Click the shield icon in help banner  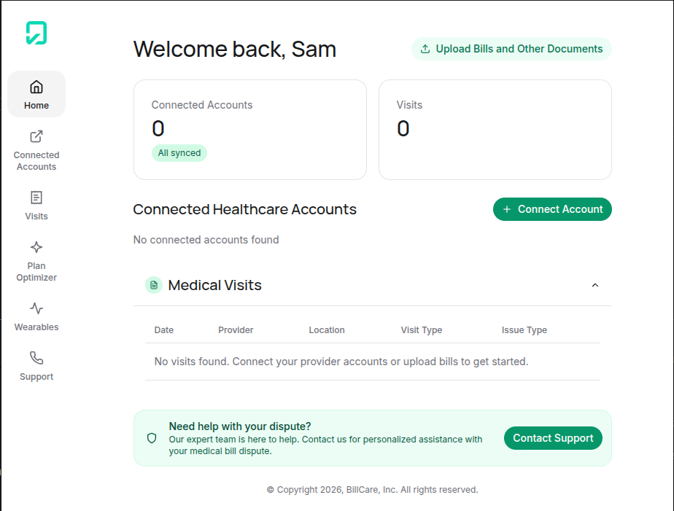coord(152,438)
